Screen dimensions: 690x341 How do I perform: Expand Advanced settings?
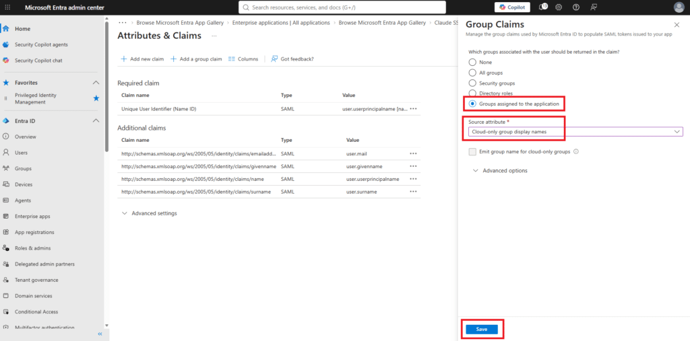[x=150, y=213]
